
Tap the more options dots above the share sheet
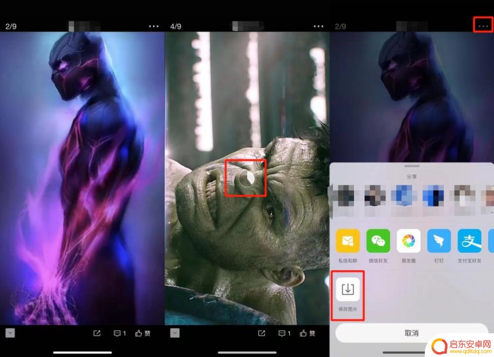pos(483,26)
